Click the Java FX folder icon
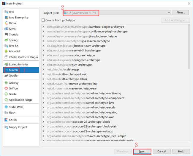The width and height of the screenshot is (193, 156). (x=6, y=46)
